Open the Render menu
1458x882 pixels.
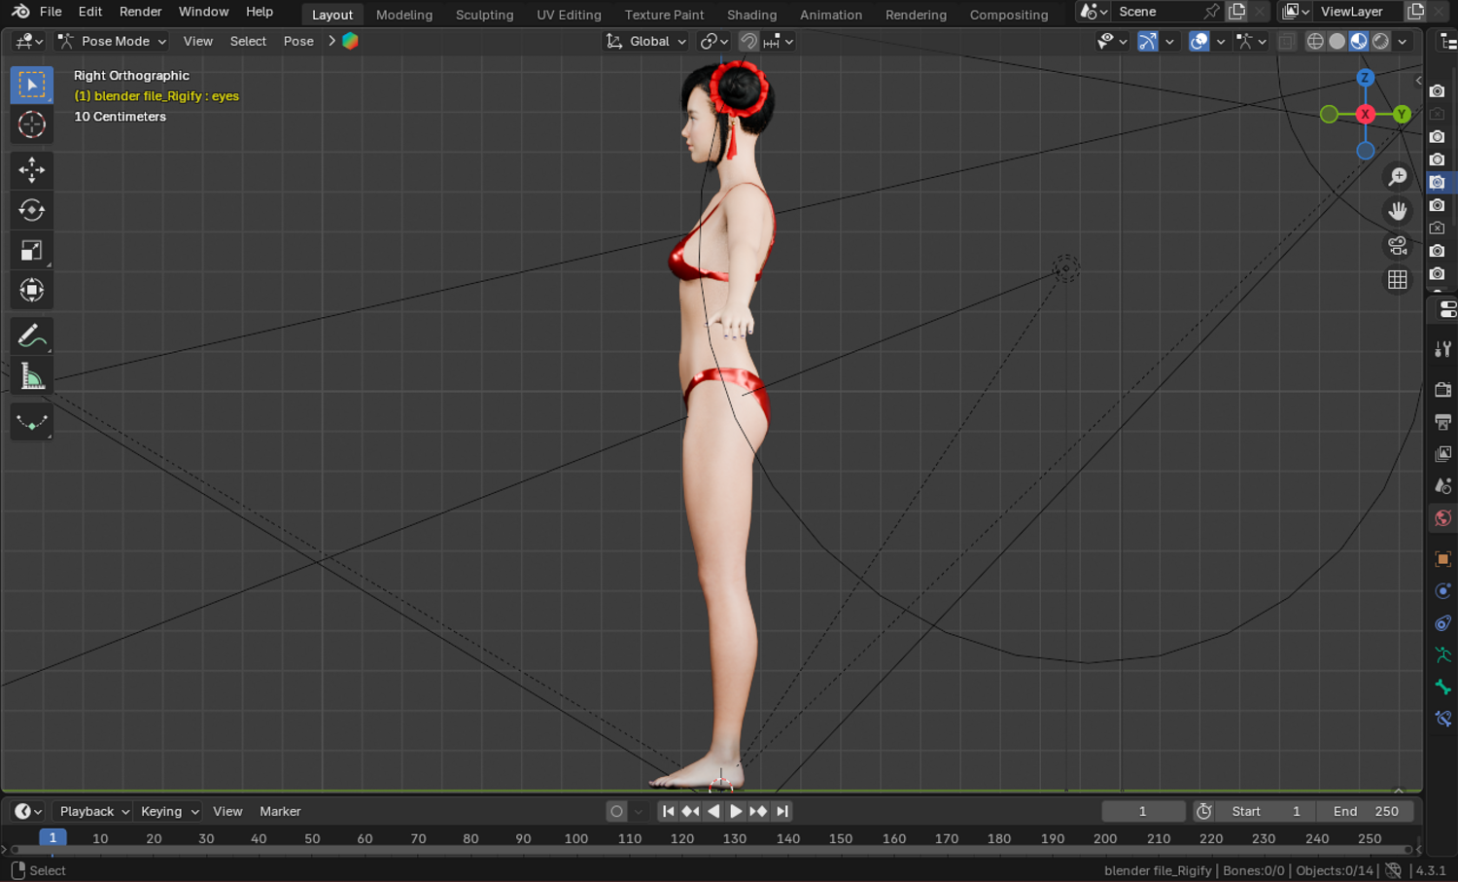[x=140, y=12]
